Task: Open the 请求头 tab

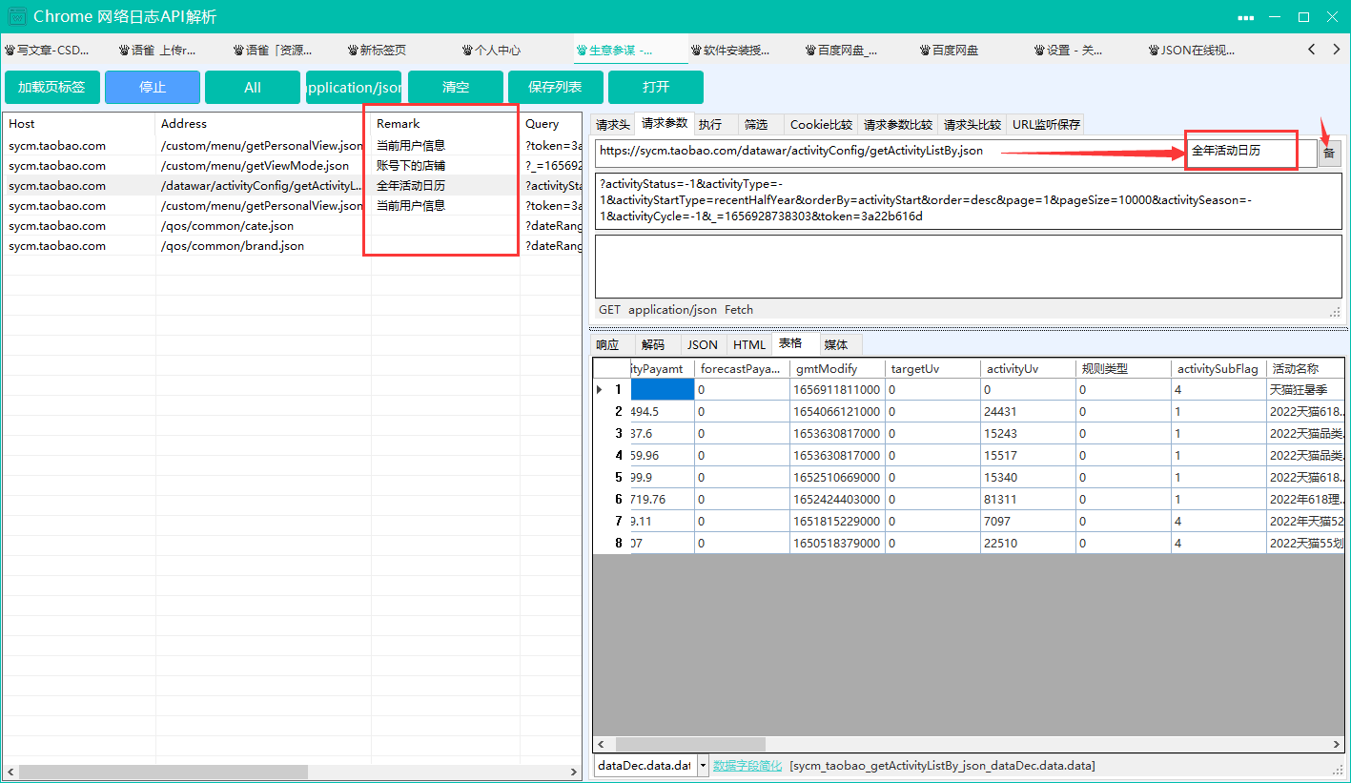Action: (613, 125)
